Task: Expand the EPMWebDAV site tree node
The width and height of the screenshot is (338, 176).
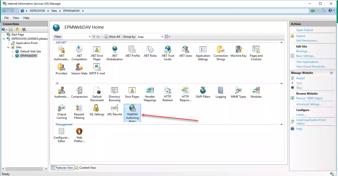Action: click(13, 56)
